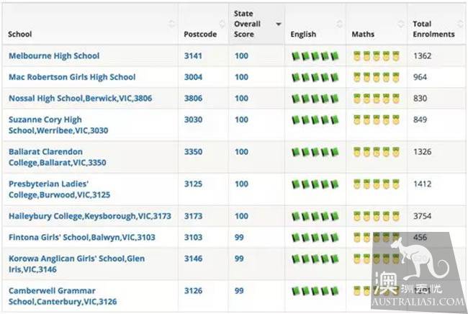This screenshot has width=468, height=314.
Task: Open Melbourne High School link
Action: pyautogui.click(x=54, y=56)
